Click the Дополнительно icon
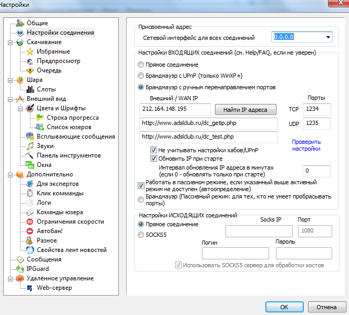The width and height of the screenshot is (349, 315). (20, 174)
